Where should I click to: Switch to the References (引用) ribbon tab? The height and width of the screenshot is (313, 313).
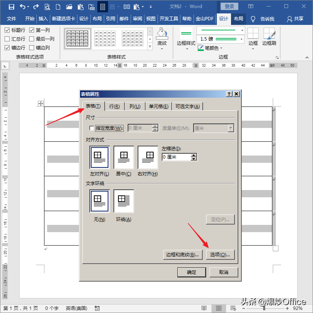(111, 19)
